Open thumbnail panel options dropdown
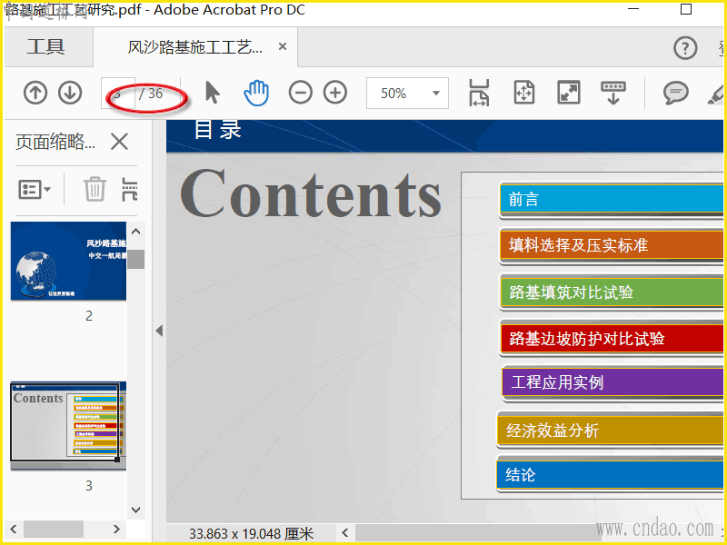This screenshot has width=727, height=545. pyautogui.click(x=35, y=190)
